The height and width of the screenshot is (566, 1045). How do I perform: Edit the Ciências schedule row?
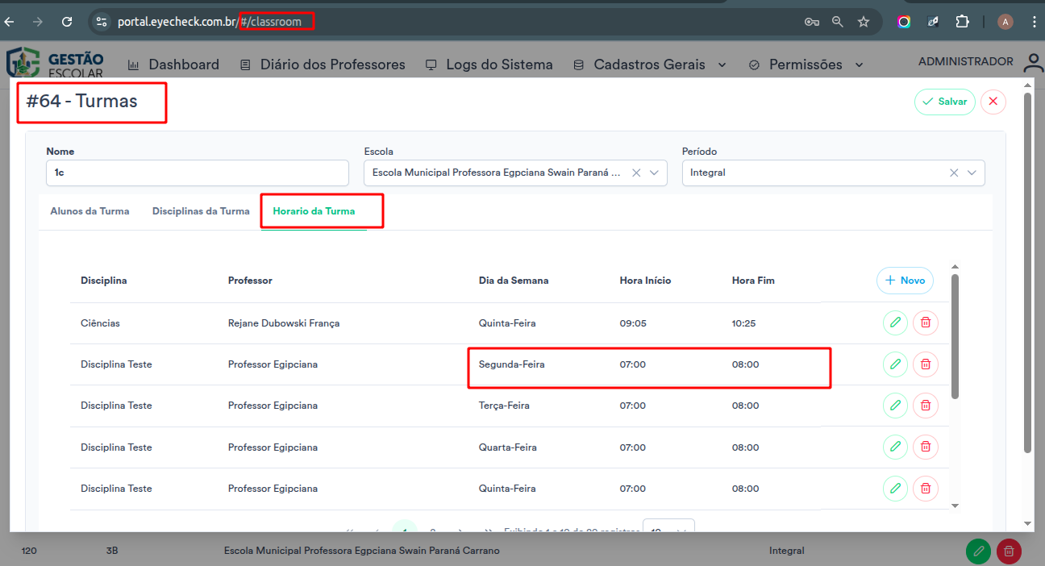tap(895, 323)
